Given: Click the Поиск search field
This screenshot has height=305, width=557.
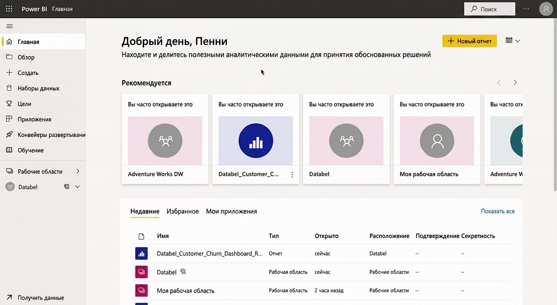Looking at the screenshot, I should [x=490, y=9].
